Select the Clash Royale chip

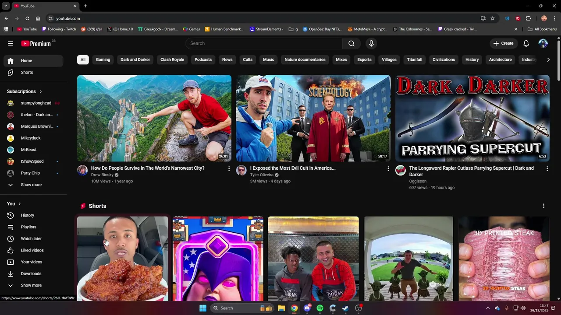[x=172, y=59]
